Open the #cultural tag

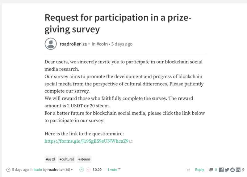66,159
